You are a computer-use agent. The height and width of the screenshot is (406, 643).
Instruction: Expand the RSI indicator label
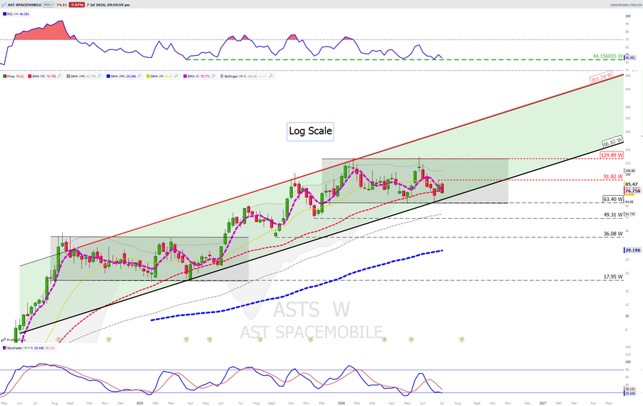tap(16, 14)
